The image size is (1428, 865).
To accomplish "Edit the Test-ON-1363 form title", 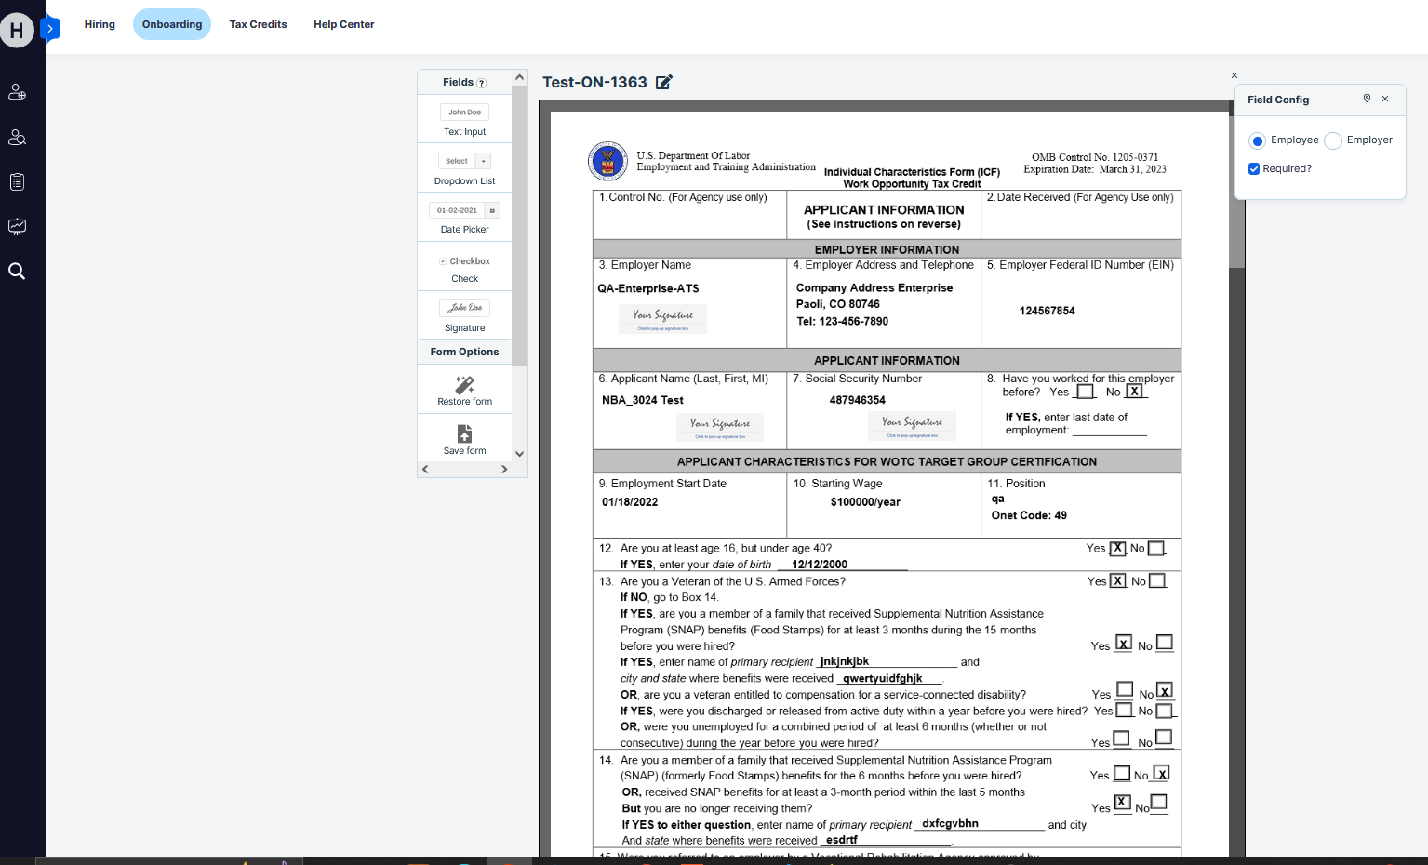I will (x=663, y=82).
